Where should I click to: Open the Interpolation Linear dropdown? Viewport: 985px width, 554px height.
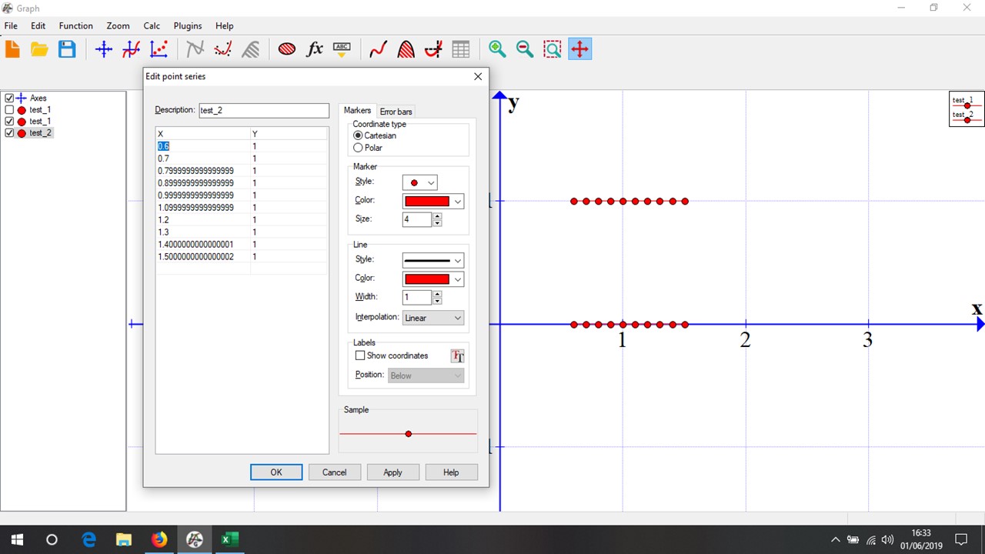[x=433, y=317]
